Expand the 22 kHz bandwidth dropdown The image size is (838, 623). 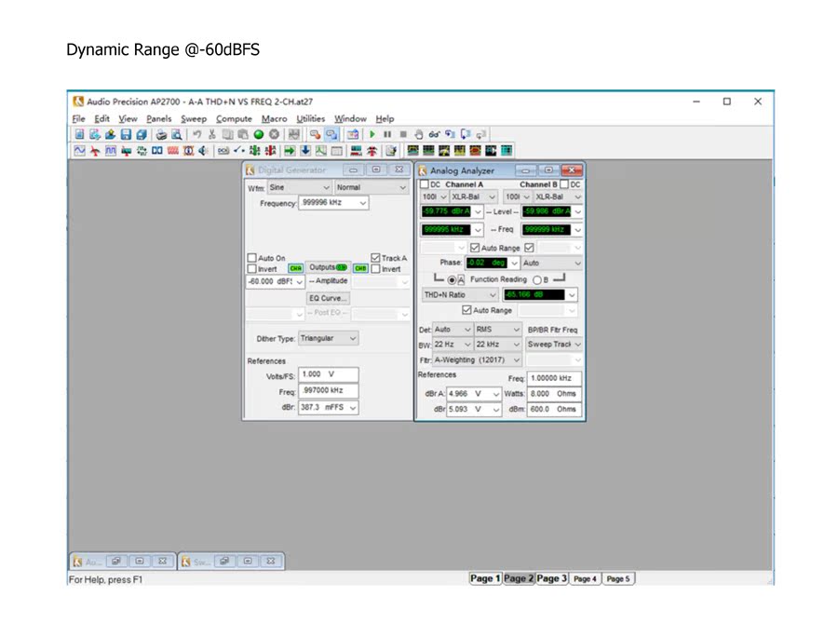click(497, 345)
